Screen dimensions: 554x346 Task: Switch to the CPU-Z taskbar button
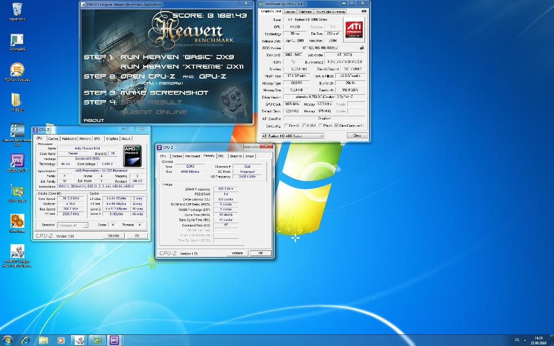[115, 340]
